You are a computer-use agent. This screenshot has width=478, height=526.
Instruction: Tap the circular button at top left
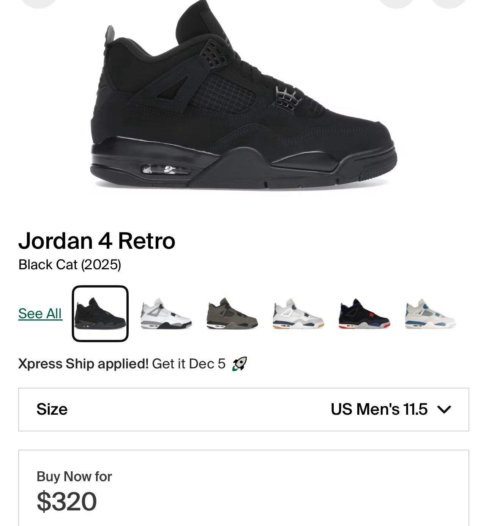click(38, 3)
